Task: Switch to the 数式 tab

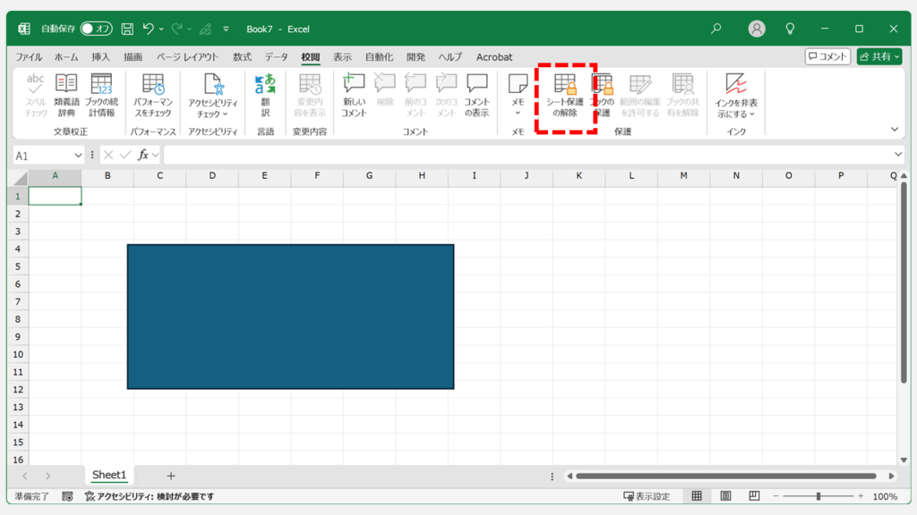Action: click(x=242, y=56)
